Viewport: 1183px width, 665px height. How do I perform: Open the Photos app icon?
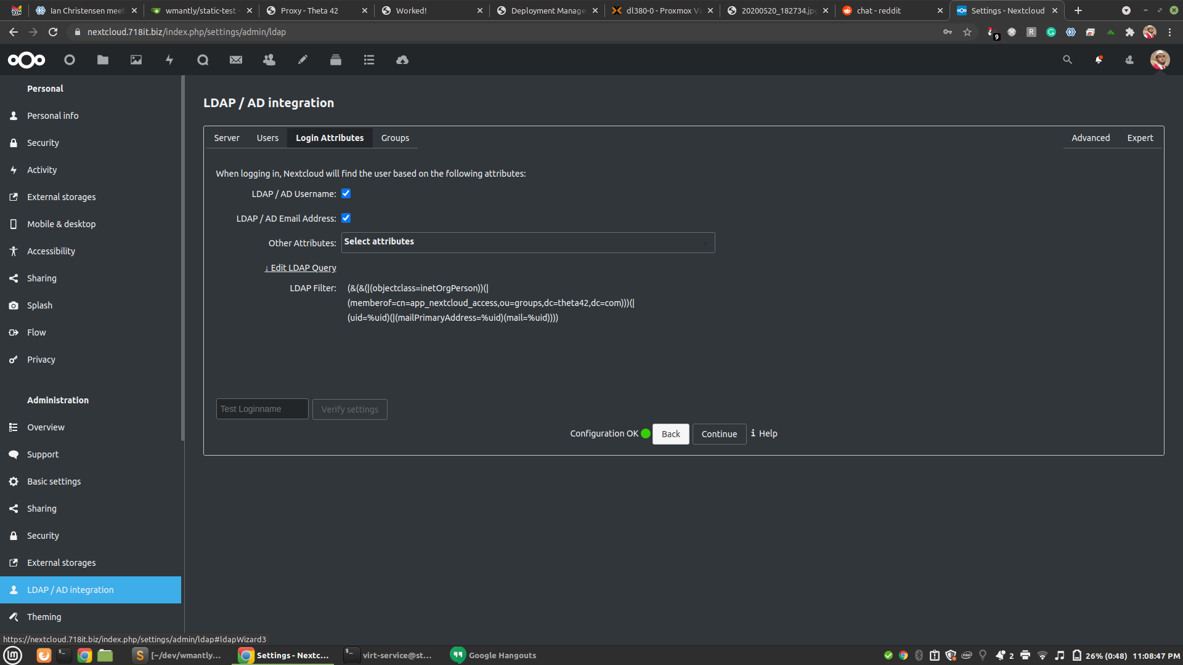coord(136,60)
